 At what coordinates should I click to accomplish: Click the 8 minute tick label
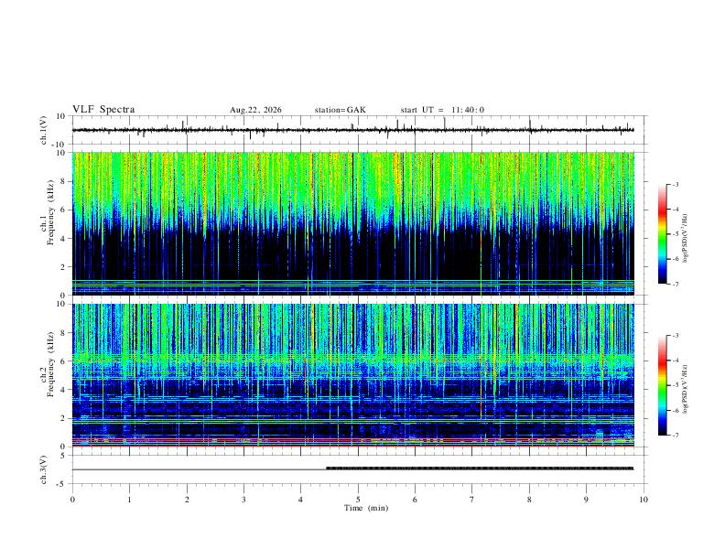529,500
